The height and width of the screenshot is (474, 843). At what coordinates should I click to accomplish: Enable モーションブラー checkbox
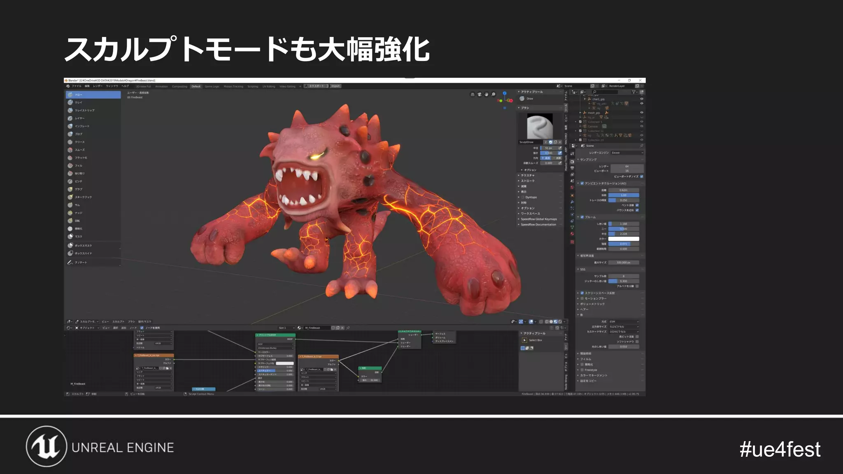tap(582, 298)
